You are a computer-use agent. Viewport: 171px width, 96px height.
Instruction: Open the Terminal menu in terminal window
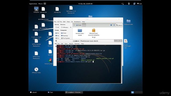(x=77, y=44)
